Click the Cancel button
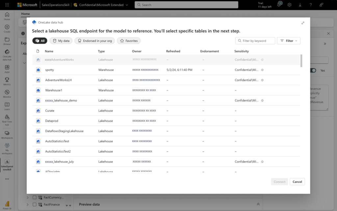Viewport: 337px width, 211px height. 297,182
